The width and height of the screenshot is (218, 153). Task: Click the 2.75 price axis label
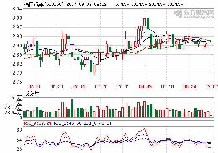point(17,82)
